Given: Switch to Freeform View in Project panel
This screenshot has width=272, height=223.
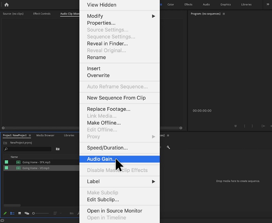Looking at the screenshot, I should (27, 213).
